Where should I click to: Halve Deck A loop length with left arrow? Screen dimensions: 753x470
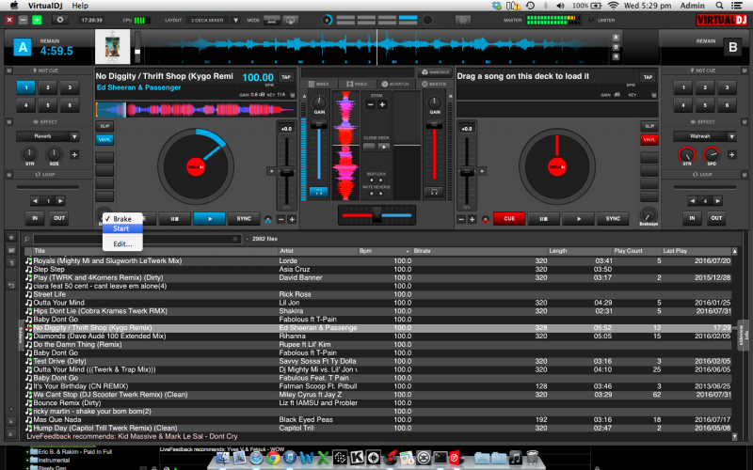[35, 201]
